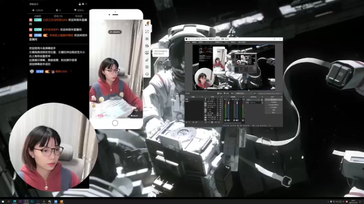Add a new scene with plus icon
The width and height of the screenshot is (364, 204).
[x=187, y=122]
